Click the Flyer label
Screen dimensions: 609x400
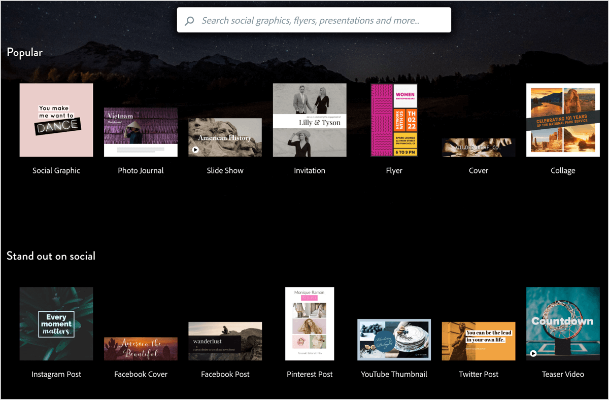tap(394, 171)
